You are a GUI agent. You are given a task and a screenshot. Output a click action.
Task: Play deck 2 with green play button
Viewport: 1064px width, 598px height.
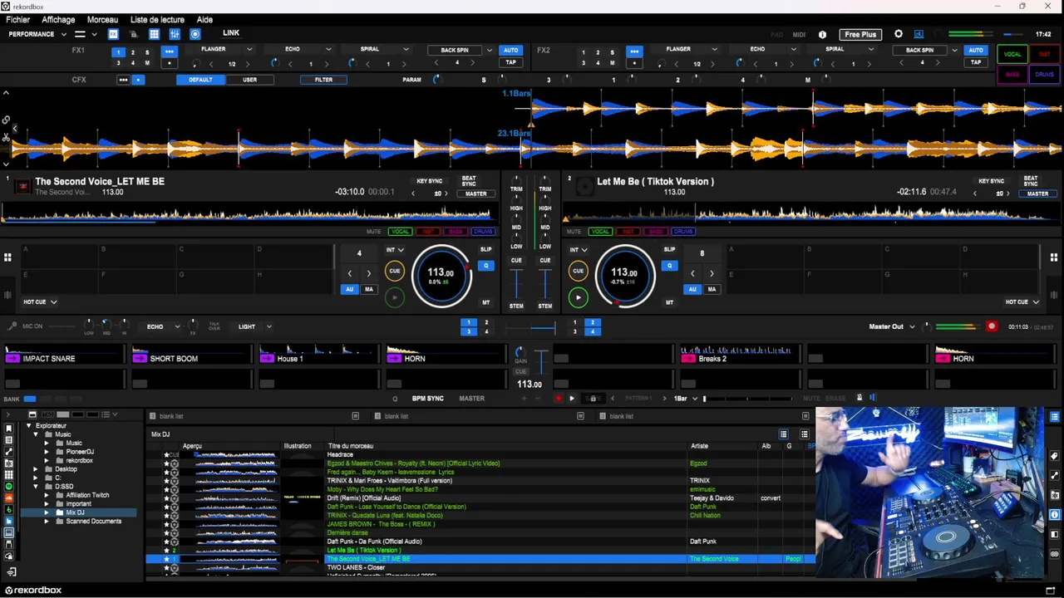pos(579,297)
